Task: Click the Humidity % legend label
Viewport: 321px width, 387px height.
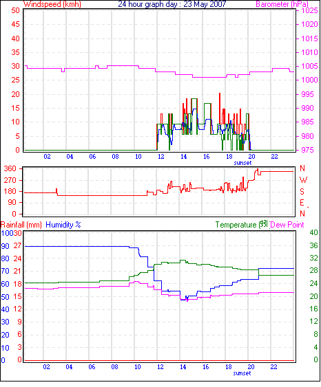Action: pyautogui.click(x=63, y=225)
